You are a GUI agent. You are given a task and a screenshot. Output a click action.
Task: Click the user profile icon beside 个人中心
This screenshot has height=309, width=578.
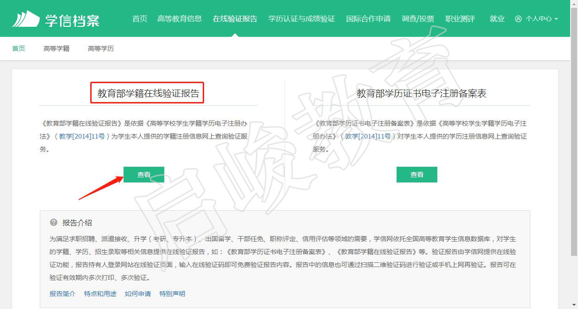tap(518, 19)
